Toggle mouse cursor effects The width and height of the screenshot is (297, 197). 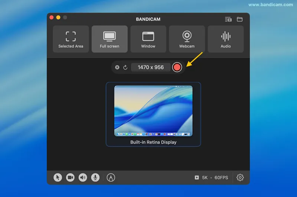point(58,177)
